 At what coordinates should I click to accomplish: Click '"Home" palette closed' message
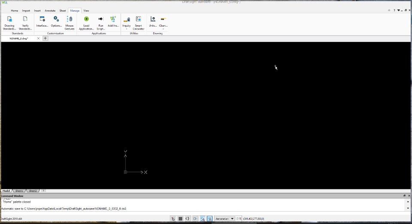pos(17,202)
